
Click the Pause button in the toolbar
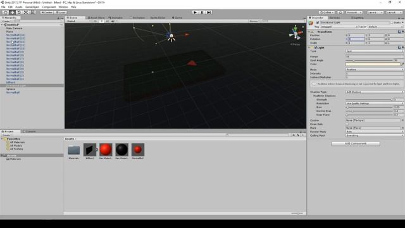[x=202, y=13]
